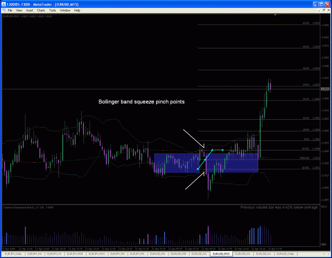This screenshot has height=258, width=332.
Task: Click the '22 Apr 17:15' time axis label
Action: click(x=275, y=249)
